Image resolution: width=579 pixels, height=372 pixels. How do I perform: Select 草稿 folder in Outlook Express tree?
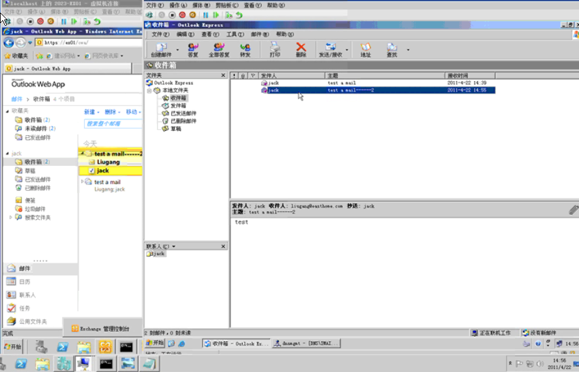176,129
